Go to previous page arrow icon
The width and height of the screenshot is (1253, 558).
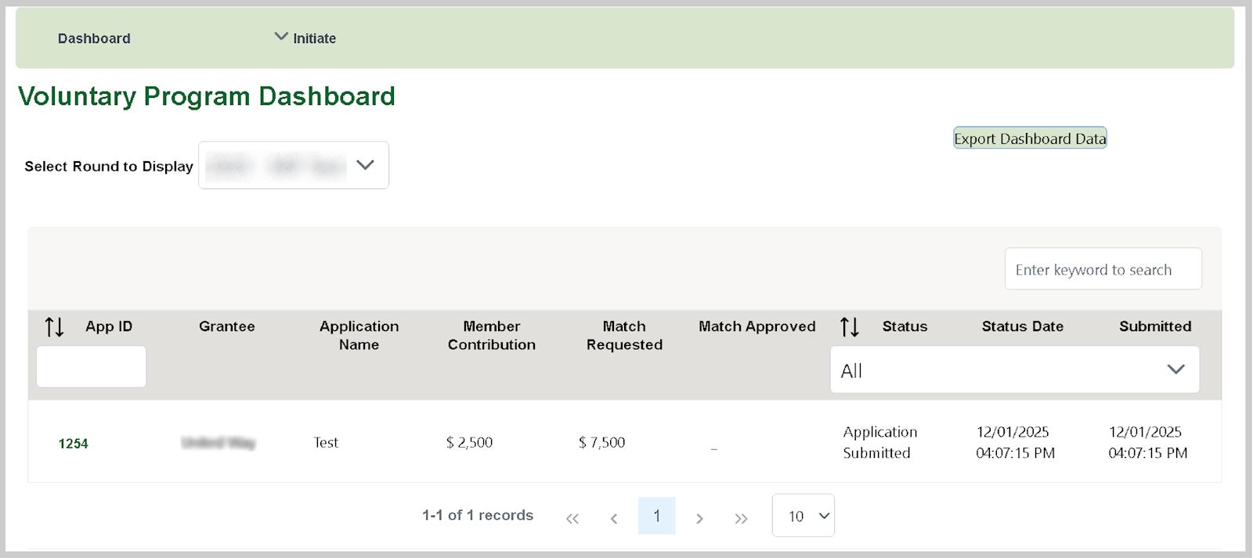614,518
